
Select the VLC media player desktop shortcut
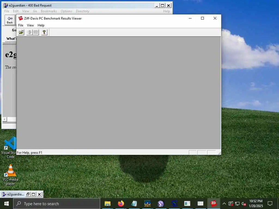(x=11, y=174)
